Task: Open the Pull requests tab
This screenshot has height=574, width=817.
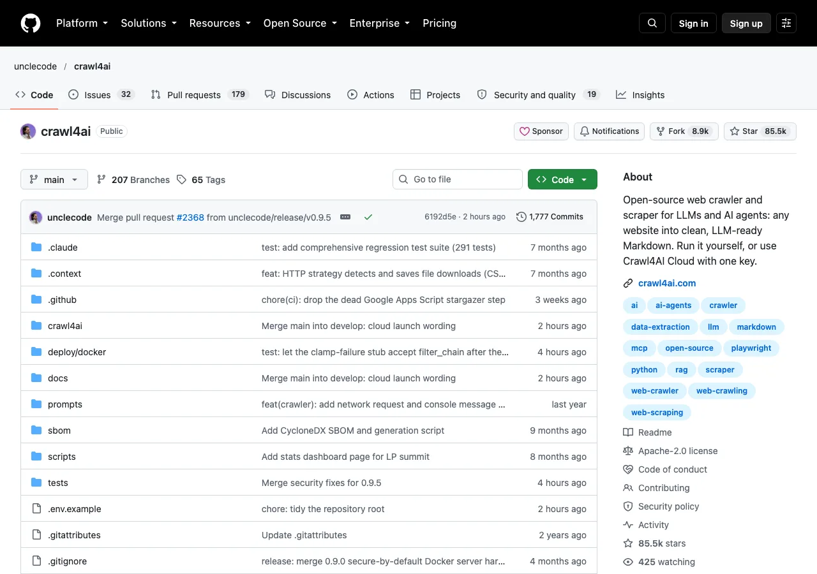Action: [199, 95]
